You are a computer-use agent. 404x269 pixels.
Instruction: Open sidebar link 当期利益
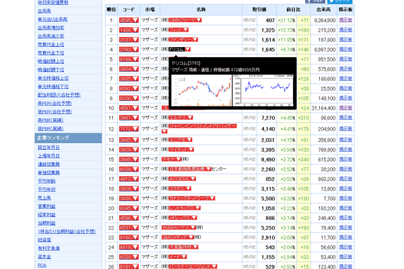coord(46,223)
